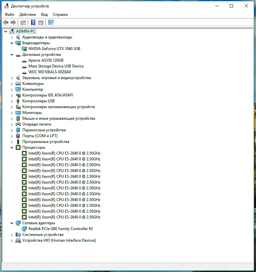Expand the Системные устройства node
256x272 pixels.
coord(12,235)
